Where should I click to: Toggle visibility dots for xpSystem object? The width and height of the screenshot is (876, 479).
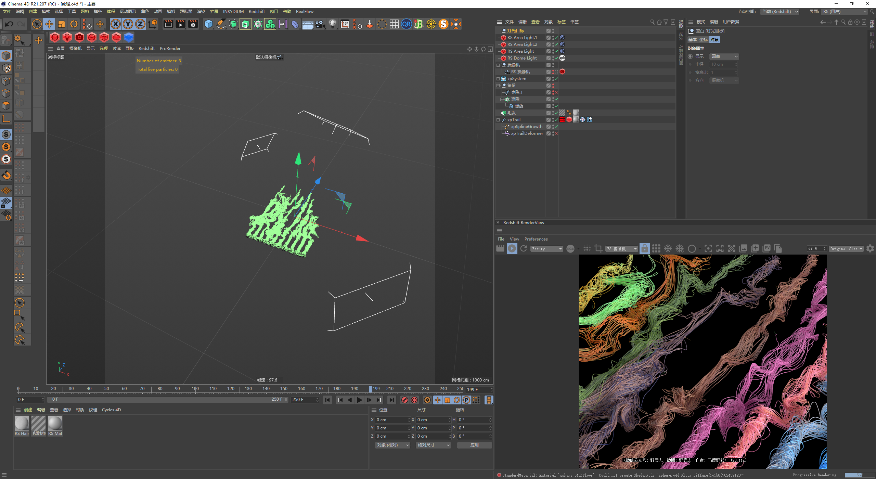tap(553, 79)
